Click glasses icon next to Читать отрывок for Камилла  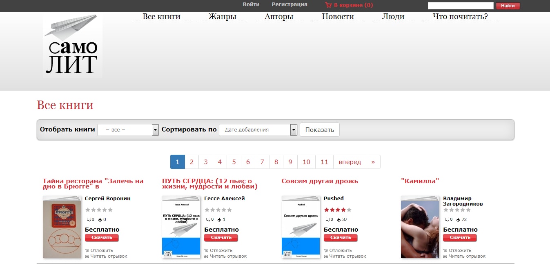[445, 256]
